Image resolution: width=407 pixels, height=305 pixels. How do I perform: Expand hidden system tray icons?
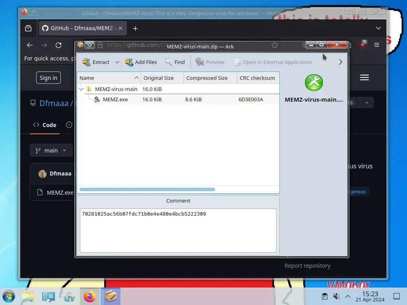coord(348,296)
